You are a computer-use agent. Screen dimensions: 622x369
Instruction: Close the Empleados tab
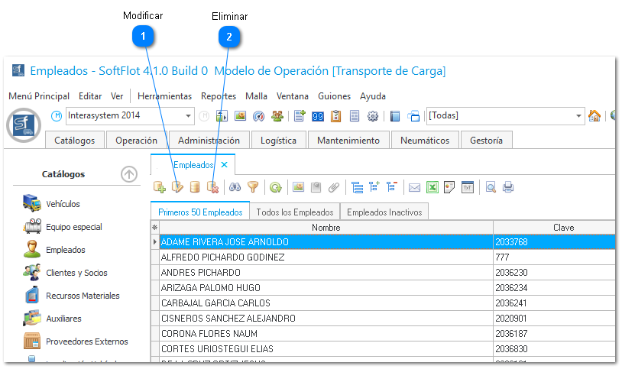[224, 164]
